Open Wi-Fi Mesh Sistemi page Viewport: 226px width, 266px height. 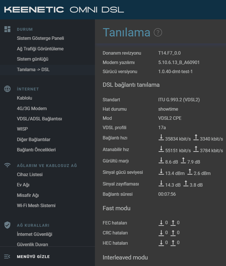36,205
